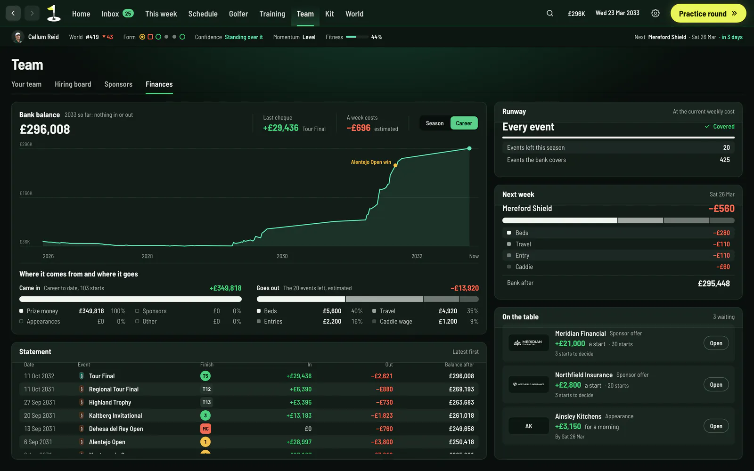Screen dimensions: 754x471
Task: Click the green 3 finish badge for Kaltberg Invitational
Action: (205, 415)
